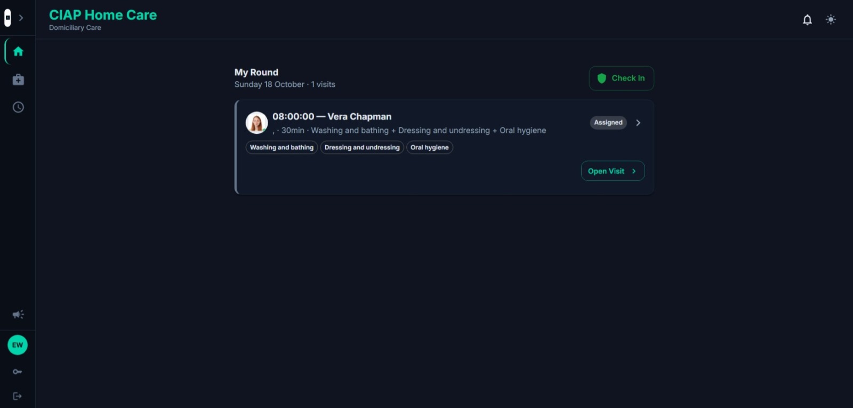Select the Washing and bathing tag
Screen dimensions: 853x408
tap(281, 148)
